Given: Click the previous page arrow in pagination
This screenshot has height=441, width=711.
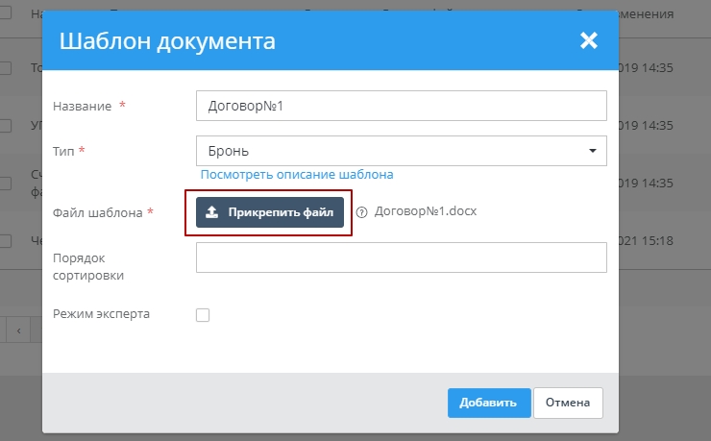Looking at the screenshot, I should (18, 331).
